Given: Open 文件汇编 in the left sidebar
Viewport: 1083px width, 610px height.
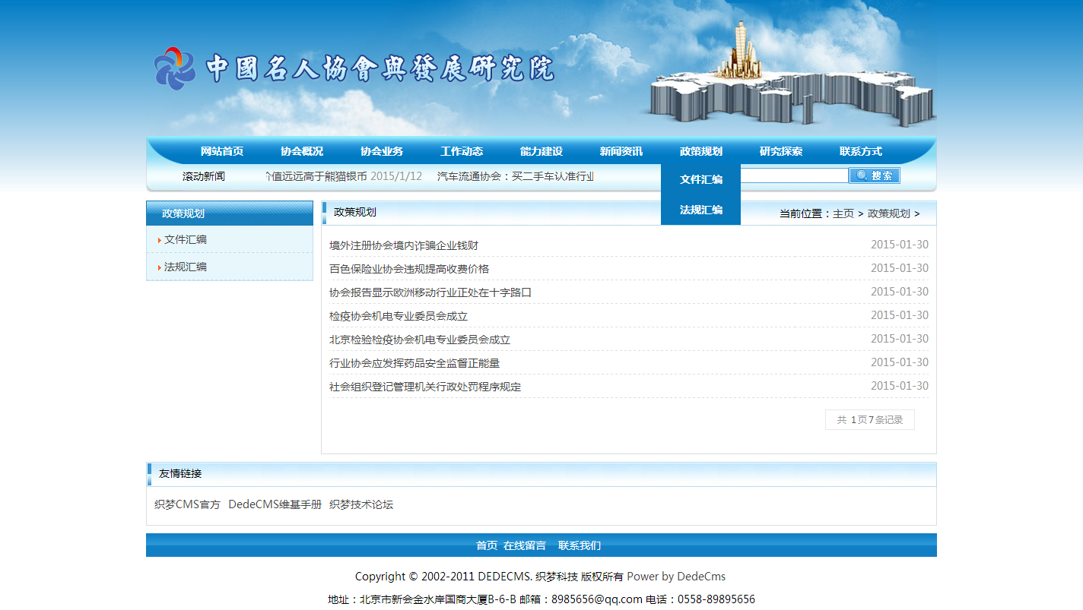Looking at the screenshot, I should pos(186,239).
